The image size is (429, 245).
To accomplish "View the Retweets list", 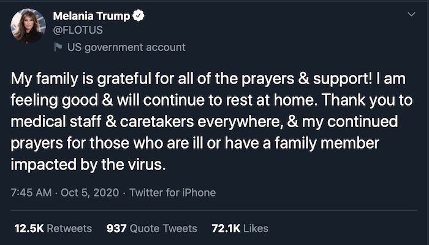I will [x=53, y=228].
